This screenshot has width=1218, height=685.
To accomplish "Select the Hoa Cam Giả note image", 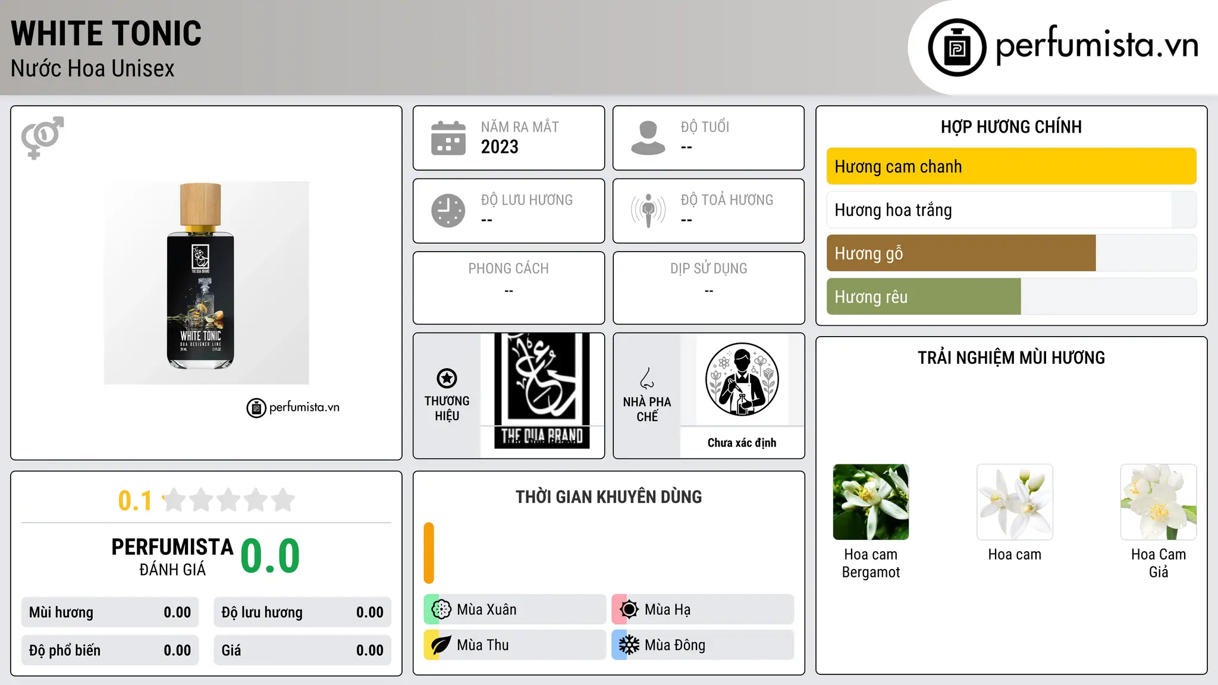I will click(x=1159, y=502).
